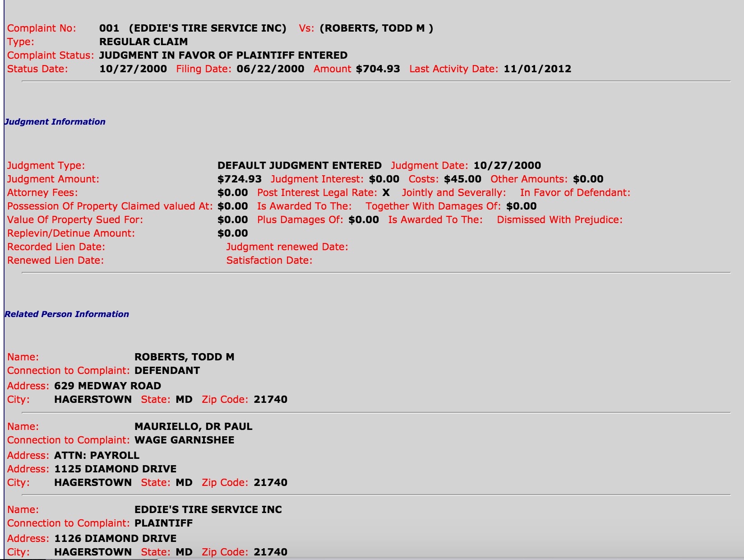This screenshot has height=560, width=744.
Task: Select (ROBERTS, TODD M ) in complaint header
Action: [376, 28]
